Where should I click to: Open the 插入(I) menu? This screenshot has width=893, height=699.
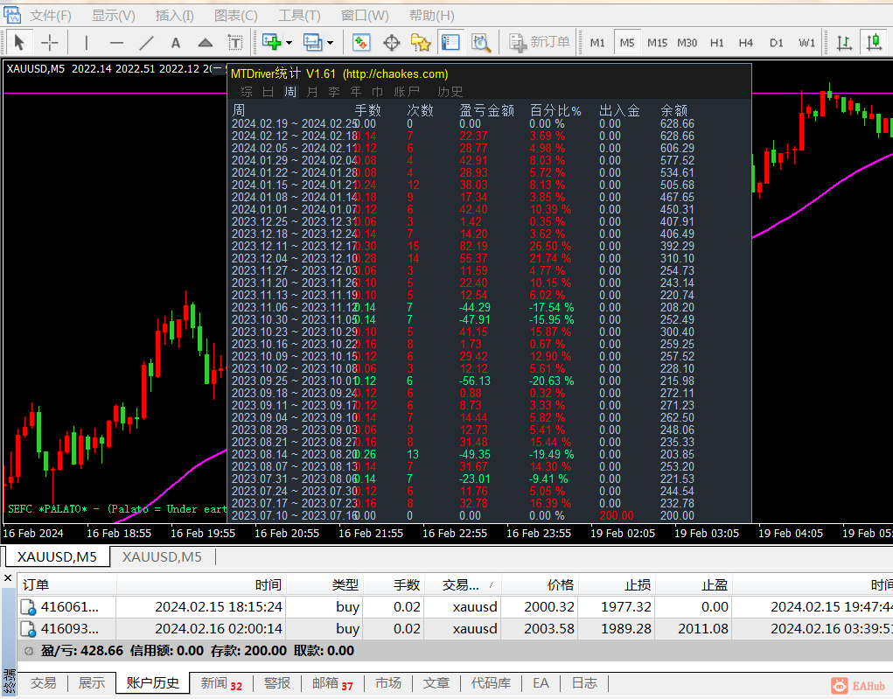click(x=174, y=16)
